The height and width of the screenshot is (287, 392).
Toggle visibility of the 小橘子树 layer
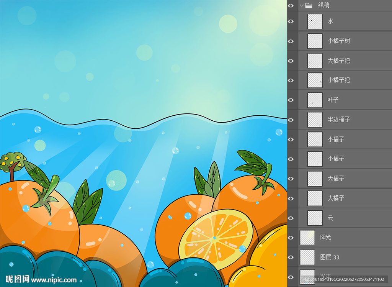[x=291, y=41]
